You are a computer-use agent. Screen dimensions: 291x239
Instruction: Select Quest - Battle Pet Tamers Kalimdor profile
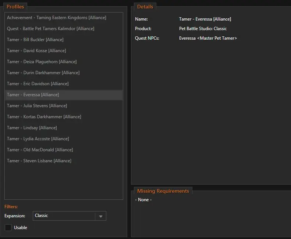tap(64, 29)
